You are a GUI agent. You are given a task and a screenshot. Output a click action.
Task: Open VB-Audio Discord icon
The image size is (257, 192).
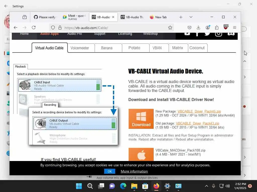(x=231, y=34)
